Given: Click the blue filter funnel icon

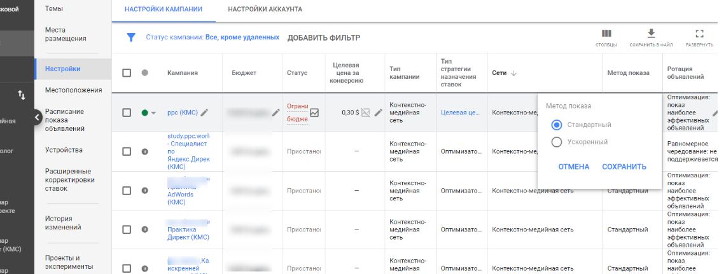Looking at the screenshot, I should tap(131, 38).
